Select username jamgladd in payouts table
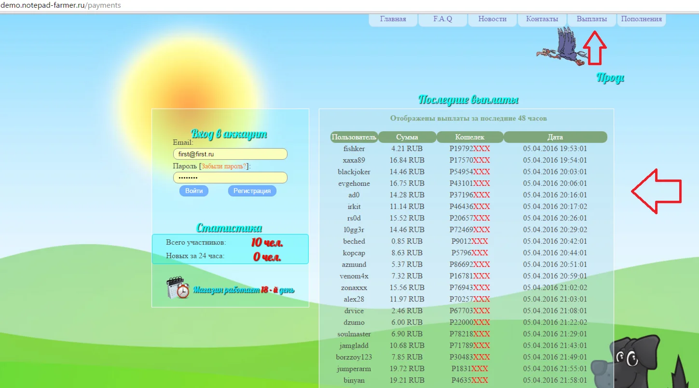Viewport: 699px width, 388px height. point(354,346)
